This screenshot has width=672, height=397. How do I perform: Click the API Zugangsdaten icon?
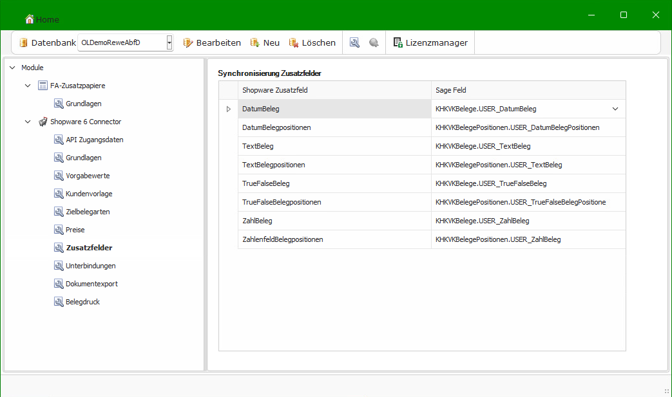point(59,140)
